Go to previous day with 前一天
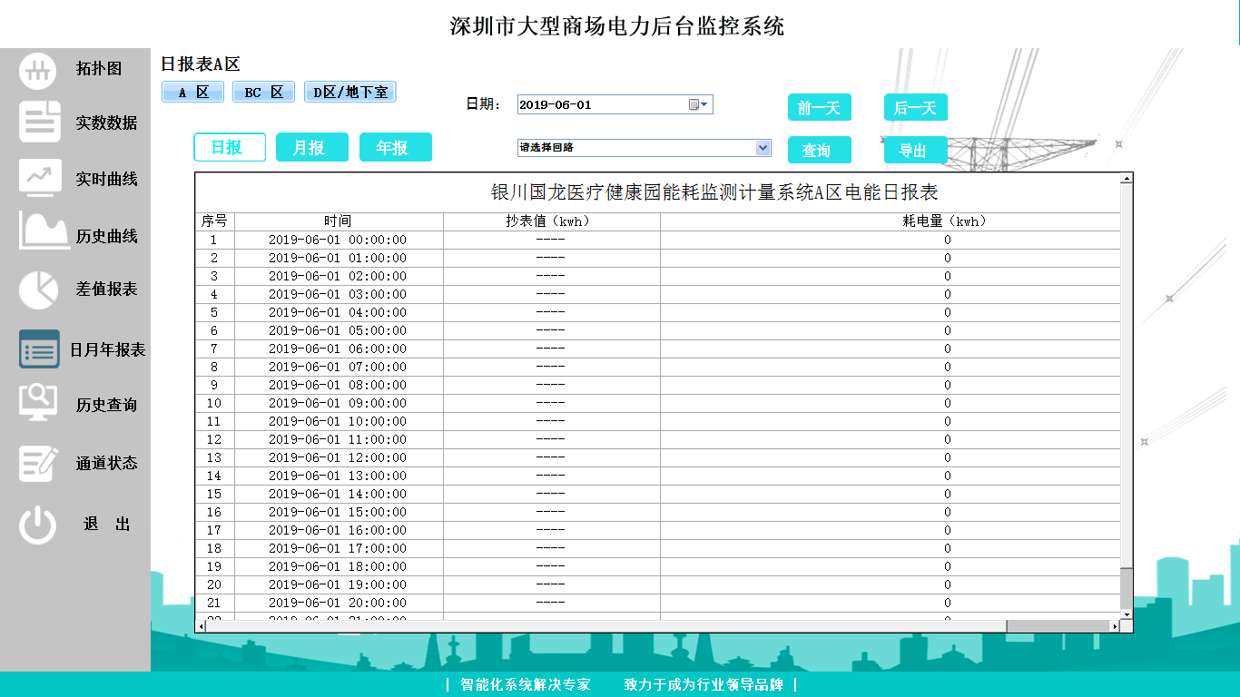Viewport: 1240px width, 697px height. pos(819,108)
